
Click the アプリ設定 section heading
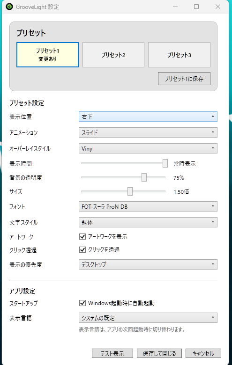pyautogui.click(x=22, y=291)
